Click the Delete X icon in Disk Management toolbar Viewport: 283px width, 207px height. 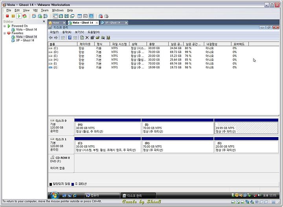(87, 38)
